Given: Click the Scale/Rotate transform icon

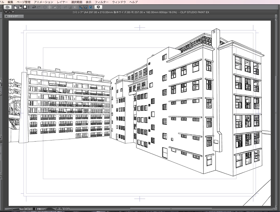Looking at the screenshot, I should tap(59, 7).
